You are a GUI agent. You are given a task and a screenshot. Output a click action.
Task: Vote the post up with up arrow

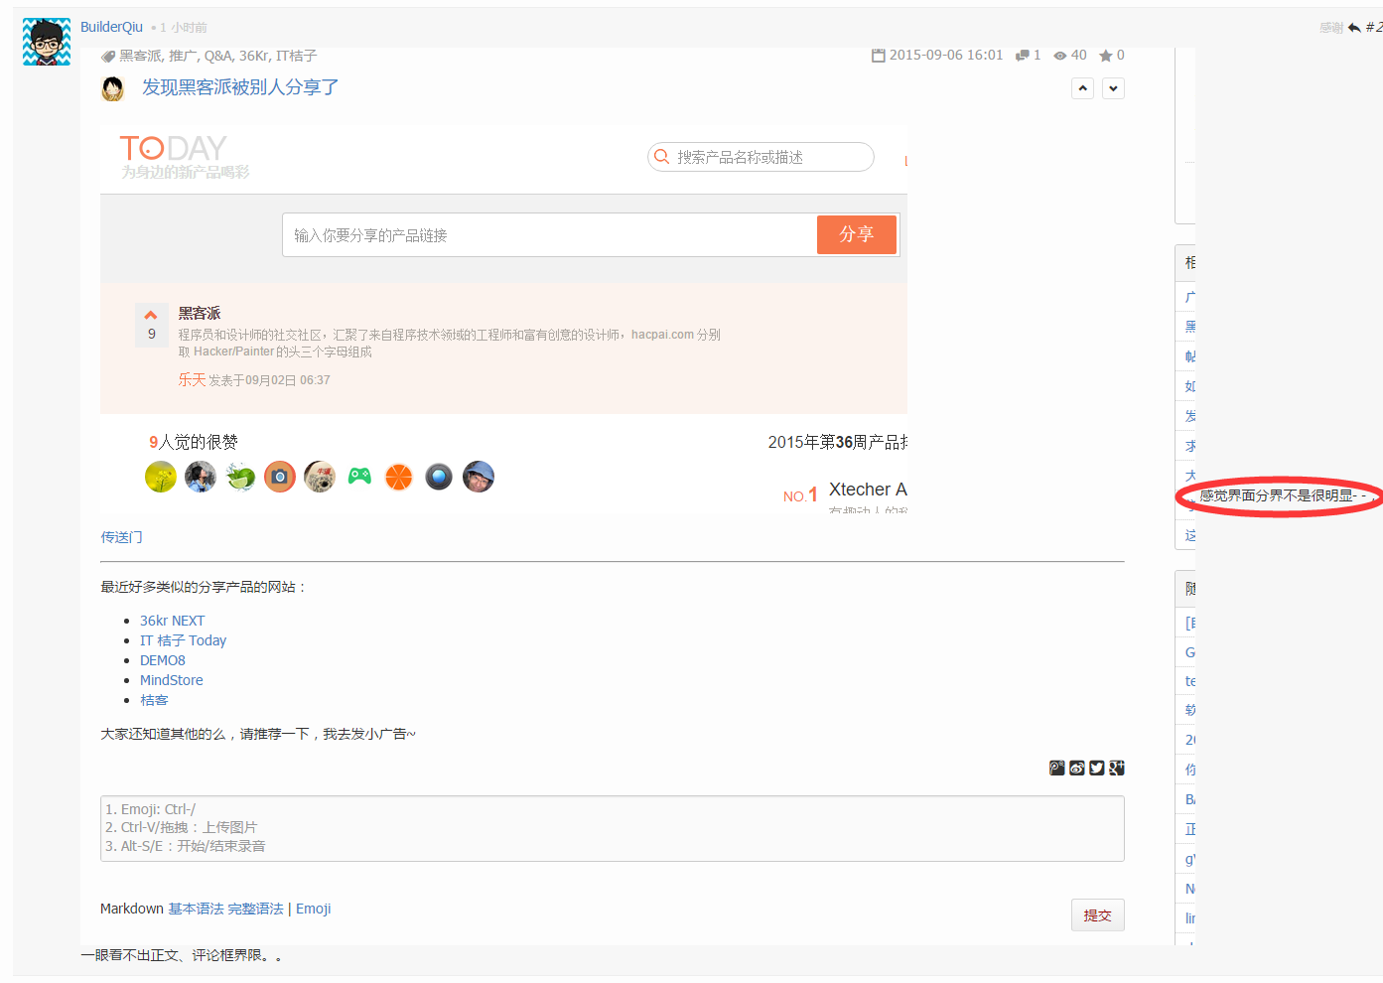pos(1083,88)
